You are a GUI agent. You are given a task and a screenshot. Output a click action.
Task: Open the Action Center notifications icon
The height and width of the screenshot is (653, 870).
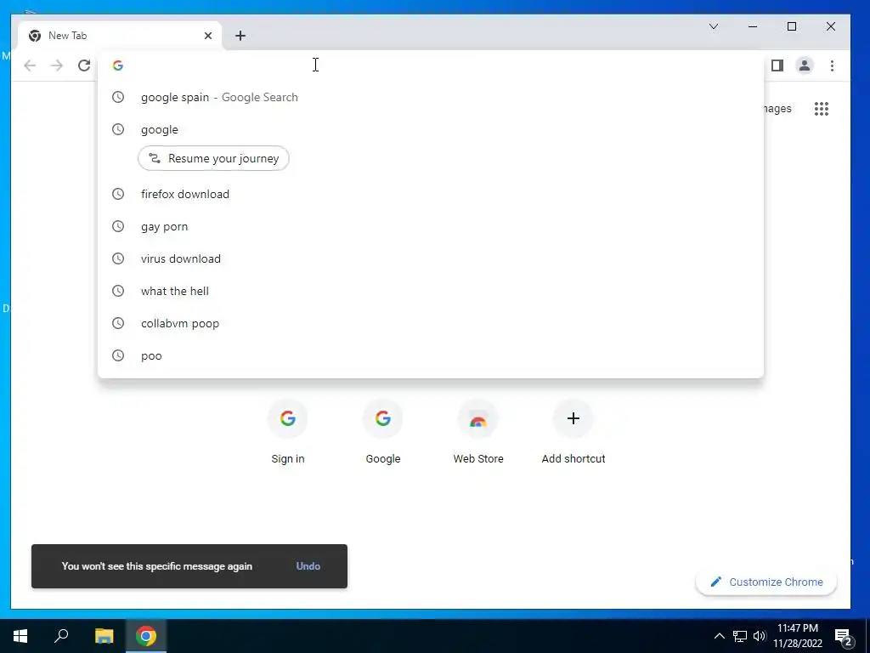(844, 637)
